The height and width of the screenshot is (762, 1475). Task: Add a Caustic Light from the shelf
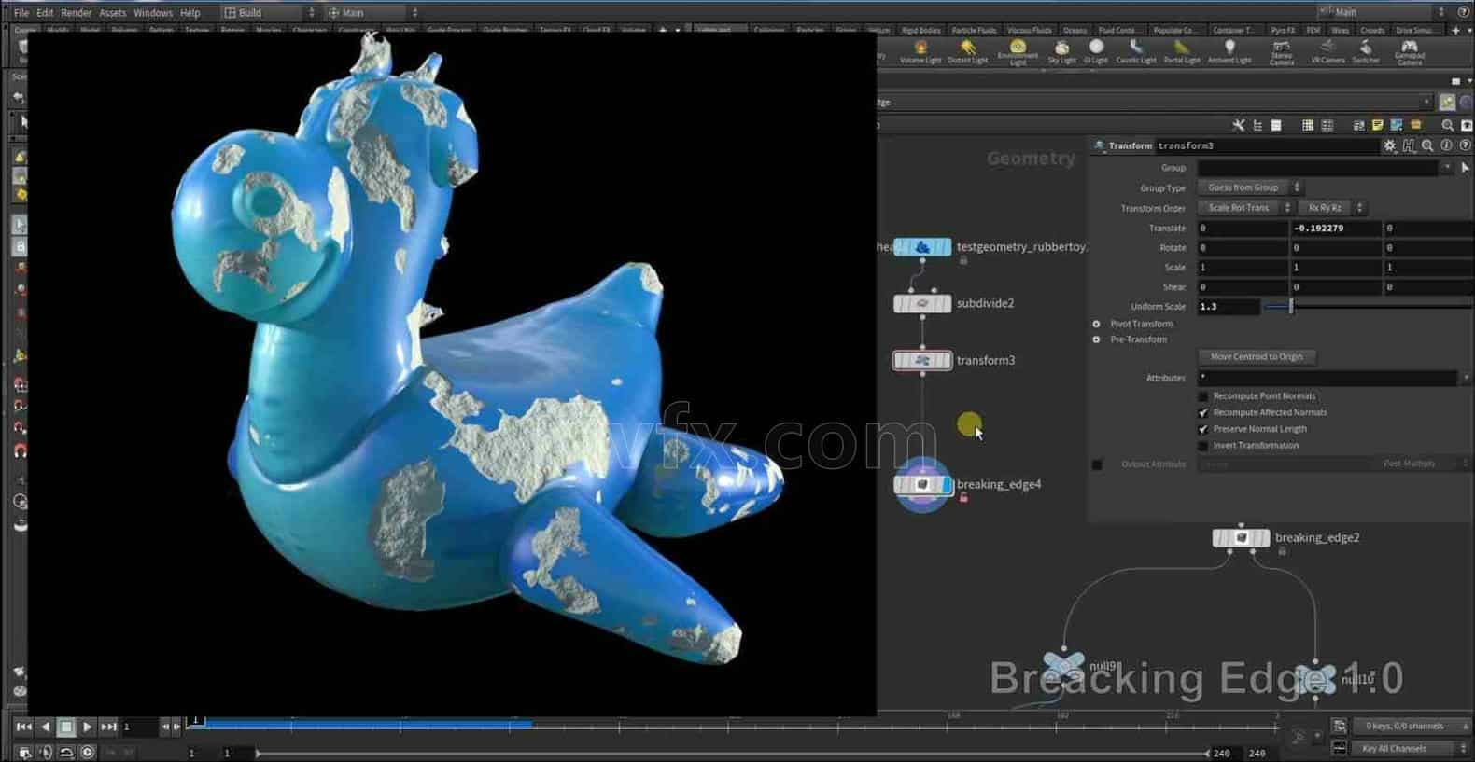click(x=1136, y=51)
